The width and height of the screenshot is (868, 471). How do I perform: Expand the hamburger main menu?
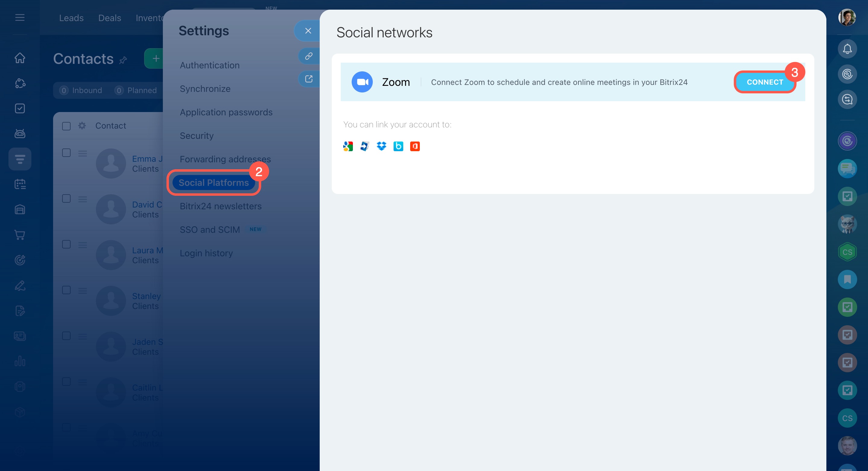pos(20,17)
